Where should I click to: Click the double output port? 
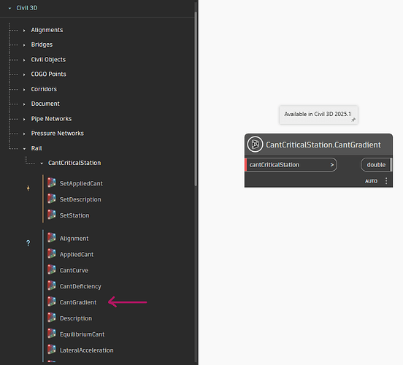[376, 164]
